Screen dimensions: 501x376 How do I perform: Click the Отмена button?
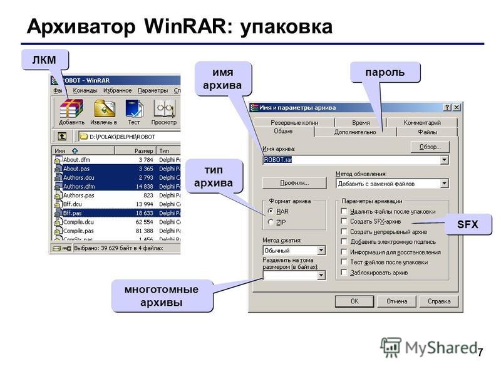pyautogui.click(x=397, y=301)
